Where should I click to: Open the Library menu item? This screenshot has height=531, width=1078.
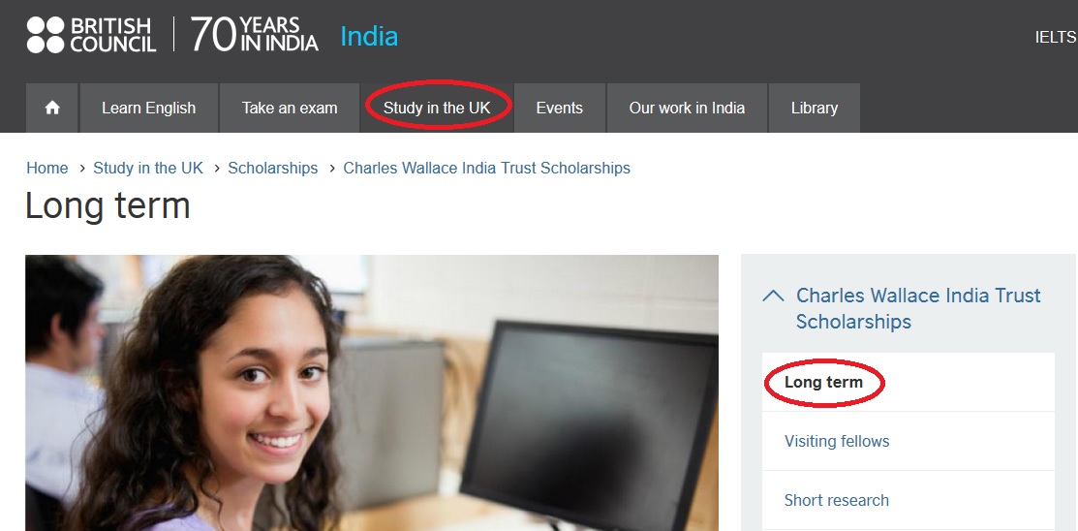tap(814, 108)
